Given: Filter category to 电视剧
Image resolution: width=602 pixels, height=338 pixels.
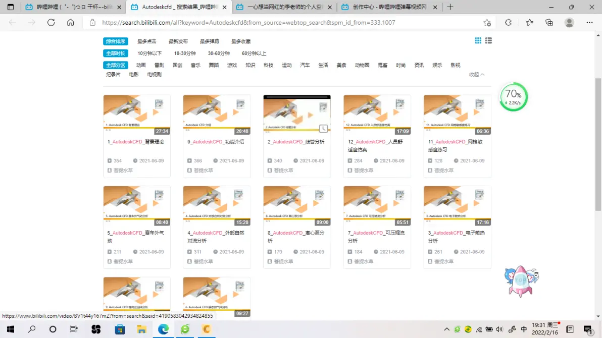Looking at the screenshot, I should (155, 75).
